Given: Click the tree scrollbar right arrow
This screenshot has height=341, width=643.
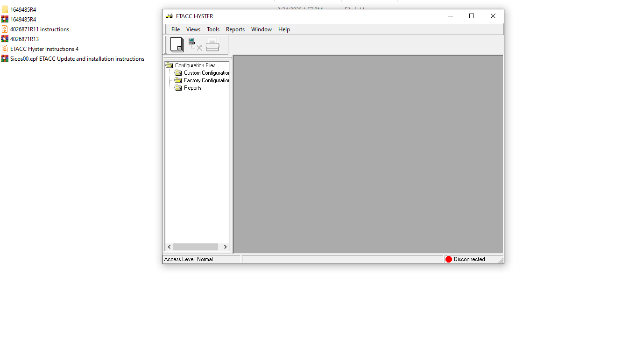Looking at the screenshot, I should pos(225,247).
